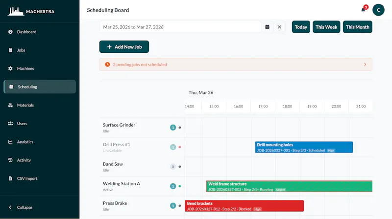Click Band Saw zero count badge

point(173,167)
